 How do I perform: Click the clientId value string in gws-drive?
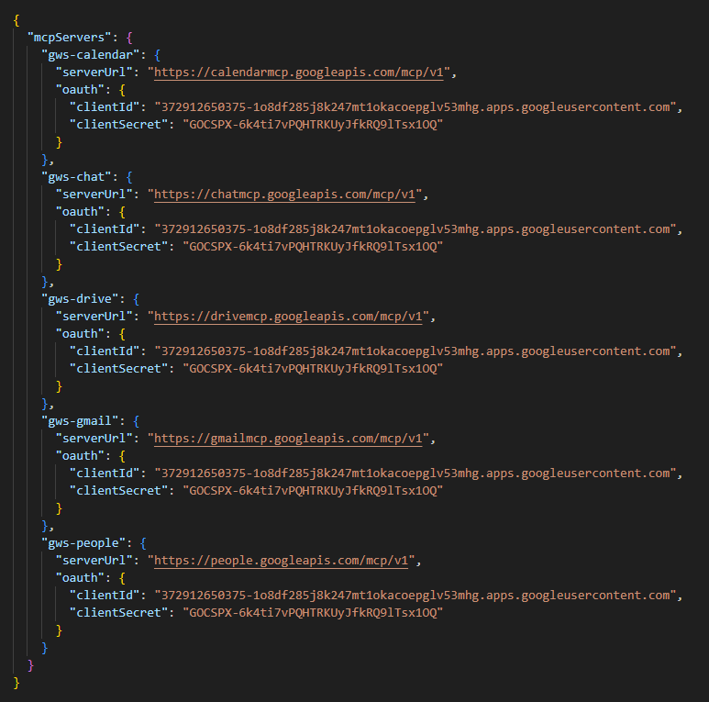[x=415, y=351]
